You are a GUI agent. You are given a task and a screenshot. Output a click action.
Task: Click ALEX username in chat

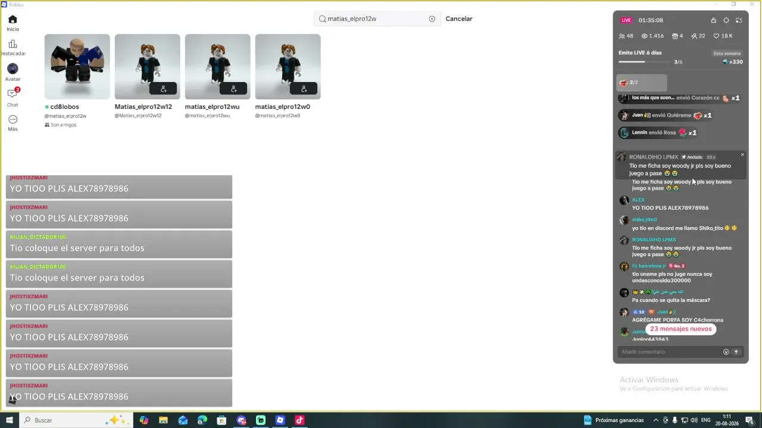(x=638, y=200)
